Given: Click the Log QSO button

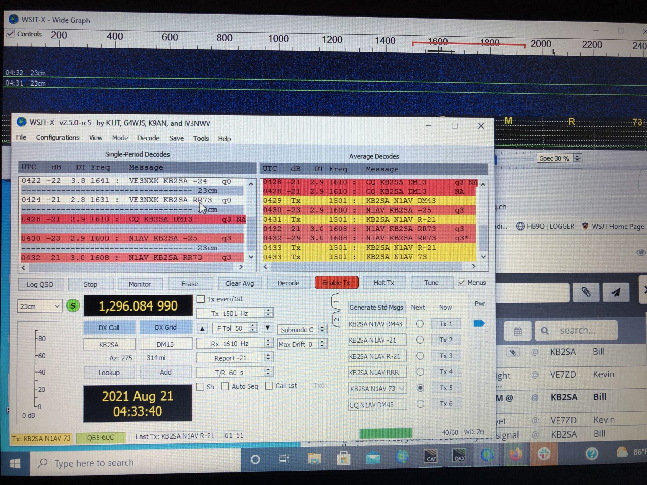Looking at the screenshot, I should (x=40, y=284).
